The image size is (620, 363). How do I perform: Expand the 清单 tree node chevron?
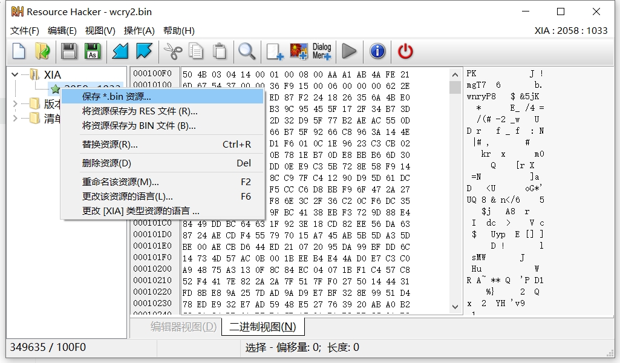(15, 118)
